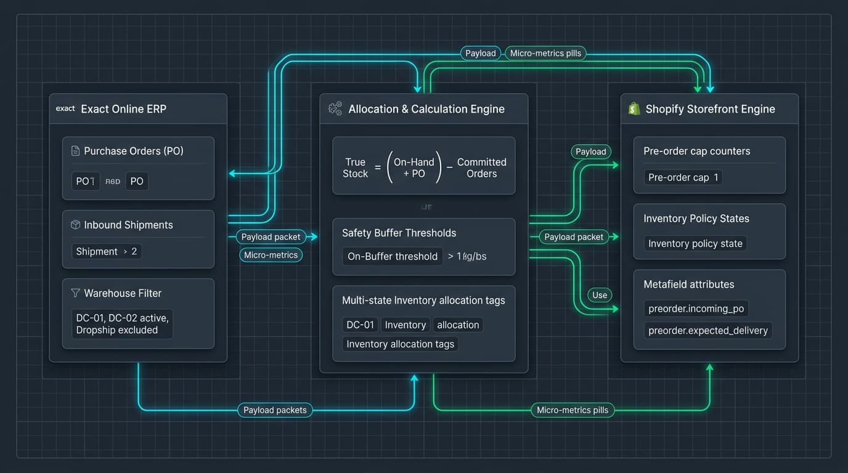Click the Use pill near Metafield attributes
The image size is (848, 473).
click(600, 295)
